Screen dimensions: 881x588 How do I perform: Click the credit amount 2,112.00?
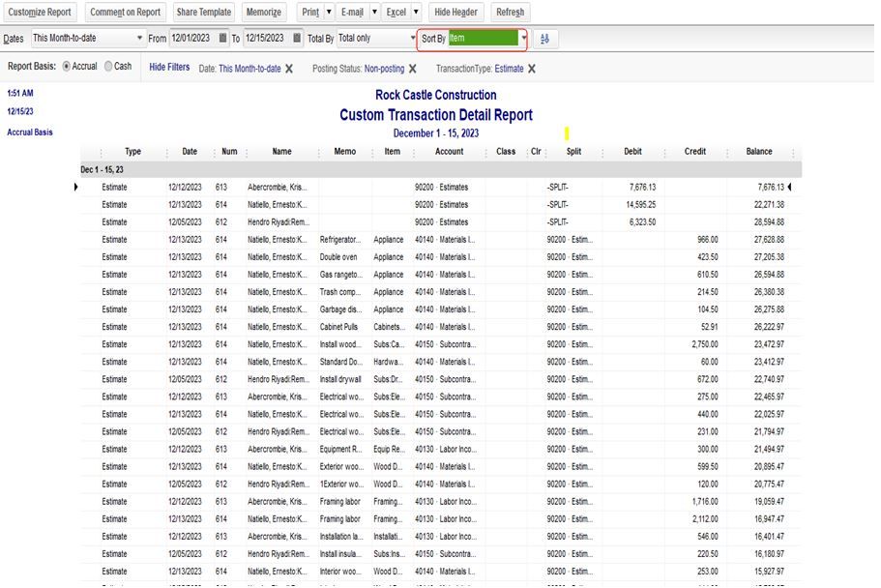coord(705,519)
